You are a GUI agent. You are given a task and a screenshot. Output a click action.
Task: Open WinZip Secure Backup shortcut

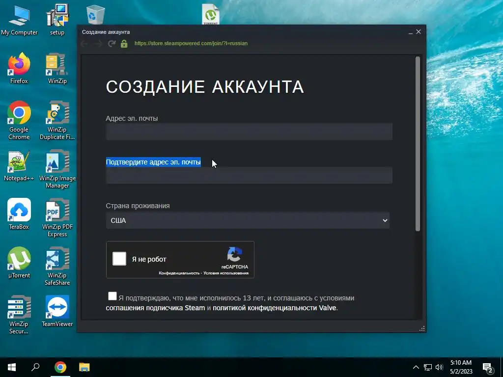click(19, 315)
